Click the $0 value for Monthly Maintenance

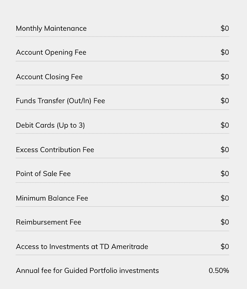click(225, 28)
